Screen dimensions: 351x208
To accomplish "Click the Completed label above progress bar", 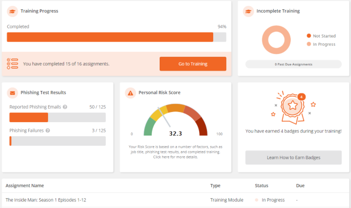I will point(18,27).
